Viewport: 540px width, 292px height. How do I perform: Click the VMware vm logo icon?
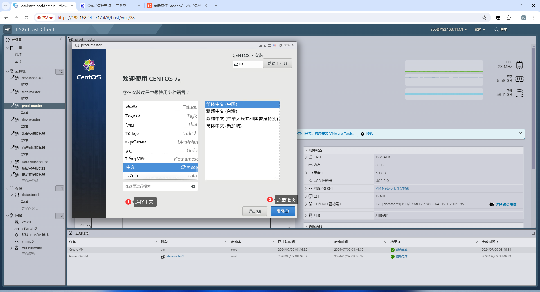point(8,29)
